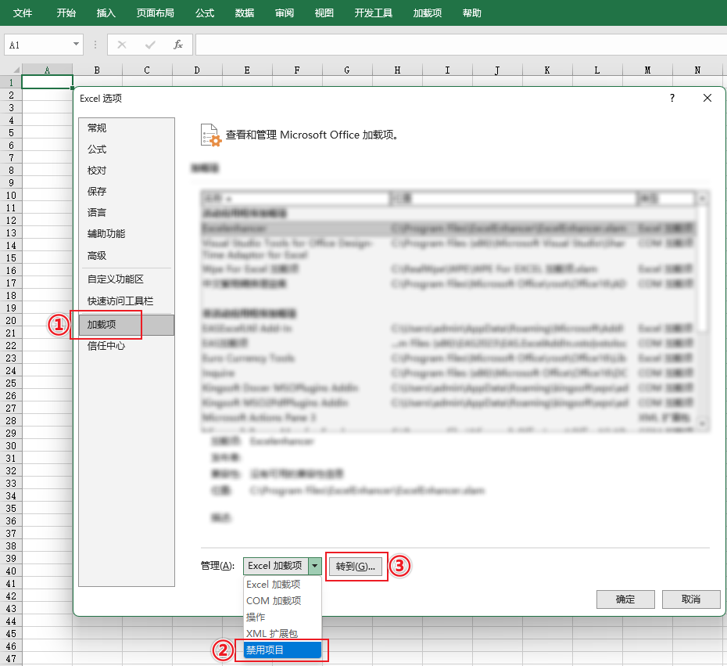Viewport: 727px width, 666px height.
Task: Click the cancel X icon in formula bar
Action: pos(122,45)
